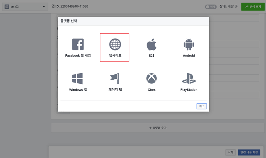Open the test02 app selector dropdown
The width and height of the screenshot is (266, 158).
point(25,7)
